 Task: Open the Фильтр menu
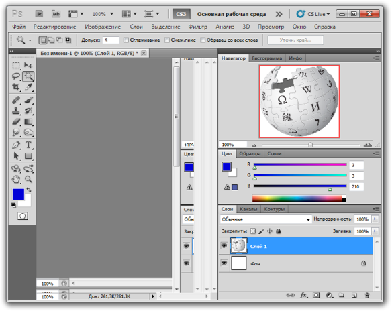[198, 27]
